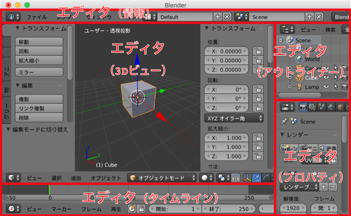
Task: Open the オブジェクト menu
Action: pyautogui.click(x=106, y=178)
